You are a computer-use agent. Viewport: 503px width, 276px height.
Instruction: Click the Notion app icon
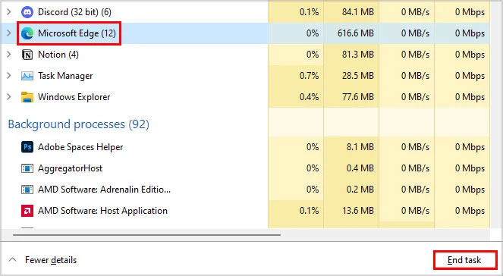(x=27, y=55)
